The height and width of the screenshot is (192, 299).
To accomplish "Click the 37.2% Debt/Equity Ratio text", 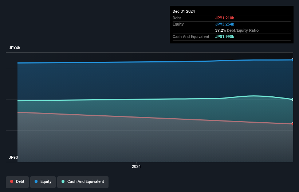I will click(x=237, y=30).
